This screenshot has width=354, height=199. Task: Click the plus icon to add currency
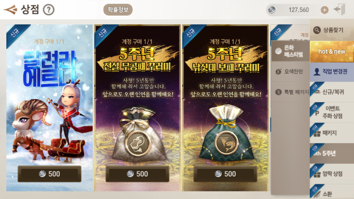[325, 10]
